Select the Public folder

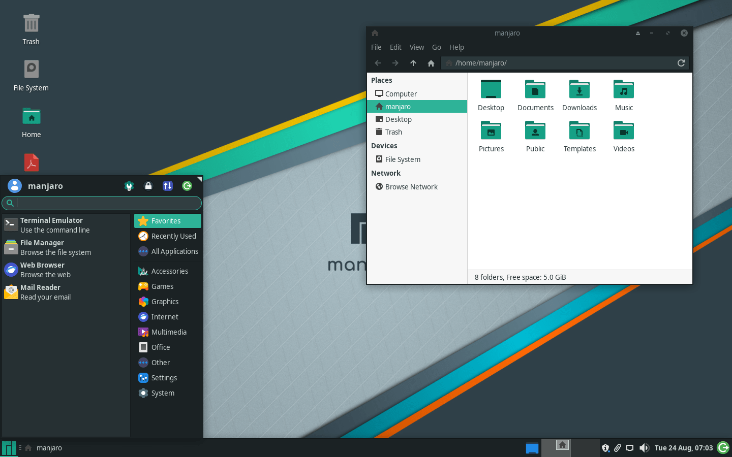pyautogui.click(x=535, y=137)
